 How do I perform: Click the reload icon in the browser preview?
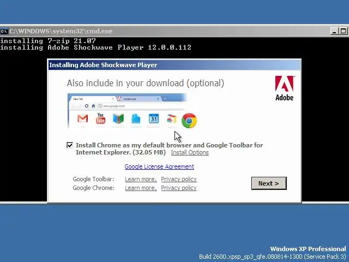(87, 106)
